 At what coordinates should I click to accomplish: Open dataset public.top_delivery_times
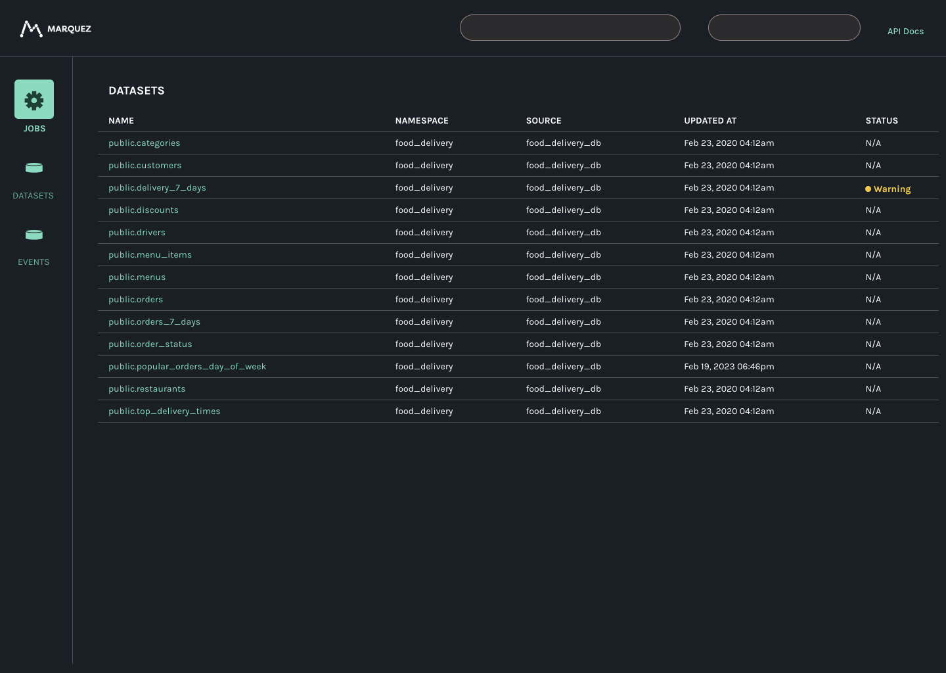(164, 411)
